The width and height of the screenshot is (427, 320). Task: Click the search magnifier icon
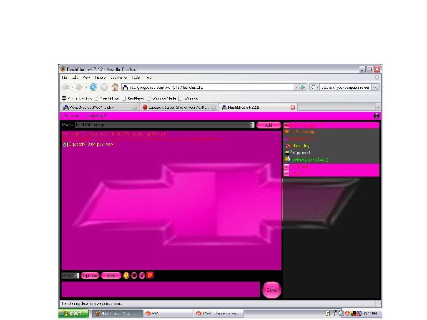375,87
